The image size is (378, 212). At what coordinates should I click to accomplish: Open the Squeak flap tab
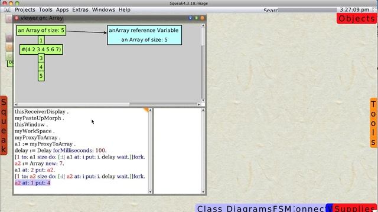4,125
